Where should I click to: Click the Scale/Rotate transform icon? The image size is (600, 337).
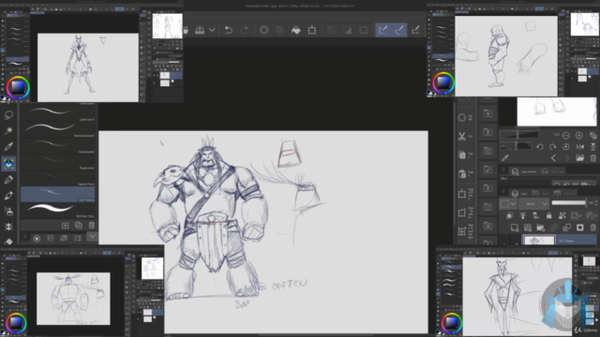[312, 30]
